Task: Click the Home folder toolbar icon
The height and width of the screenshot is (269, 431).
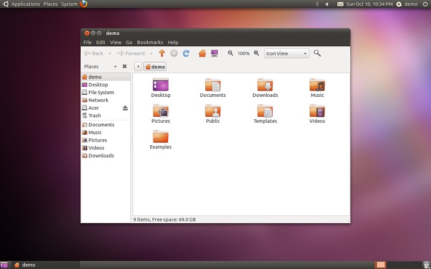Action: coord(203,53)
